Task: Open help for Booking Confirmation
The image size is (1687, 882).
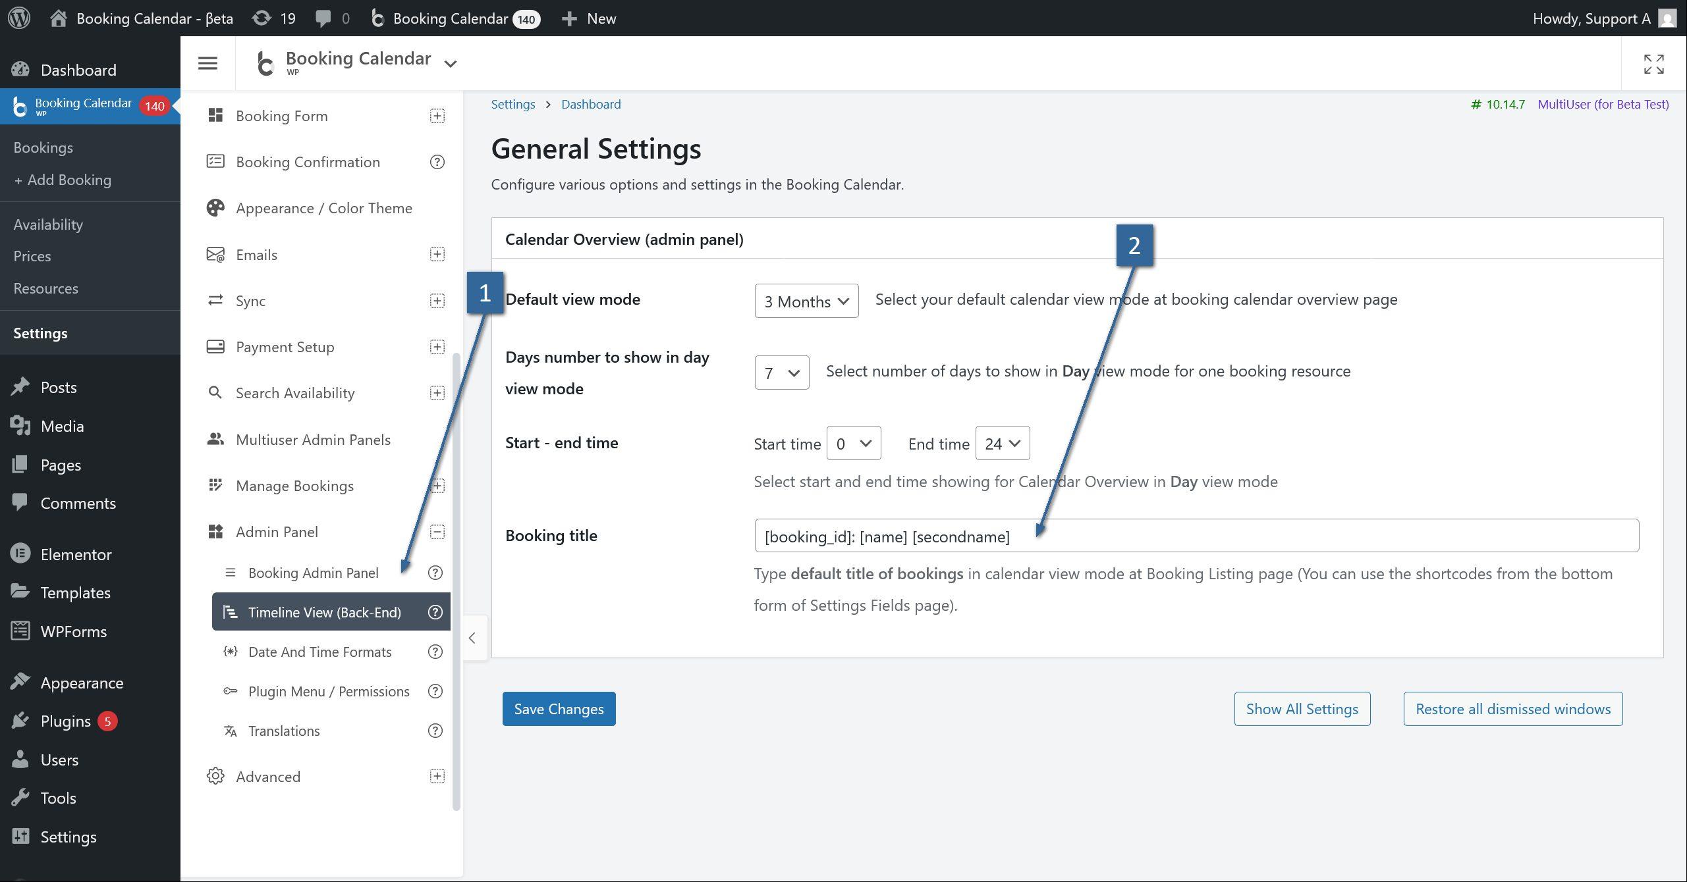Action: pos(437,162)
